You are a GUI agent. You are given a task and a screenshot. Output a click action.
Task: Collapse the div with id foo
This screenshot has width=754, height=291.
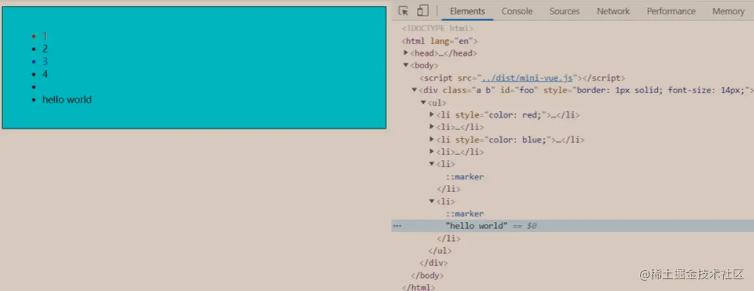[414, 90]
